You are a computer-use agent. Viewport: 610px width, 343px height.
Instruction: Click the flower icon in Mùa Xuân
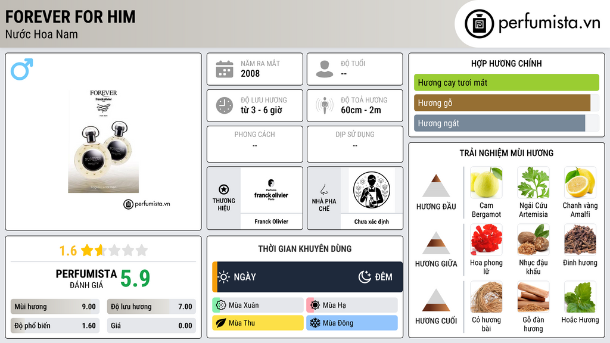coord(221,305)
